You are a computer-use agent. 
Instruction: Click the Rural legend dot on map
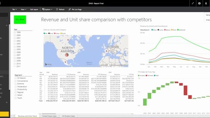pyautogui.click(x=49, y=33)
